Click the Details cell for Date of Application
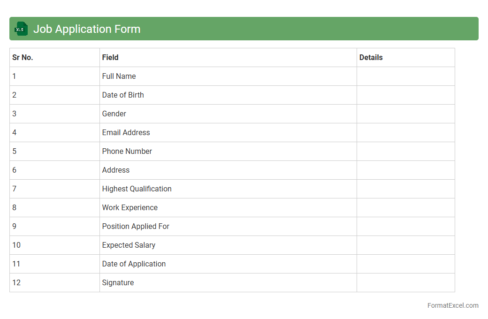The image size is (488, 319). [405, 264]
